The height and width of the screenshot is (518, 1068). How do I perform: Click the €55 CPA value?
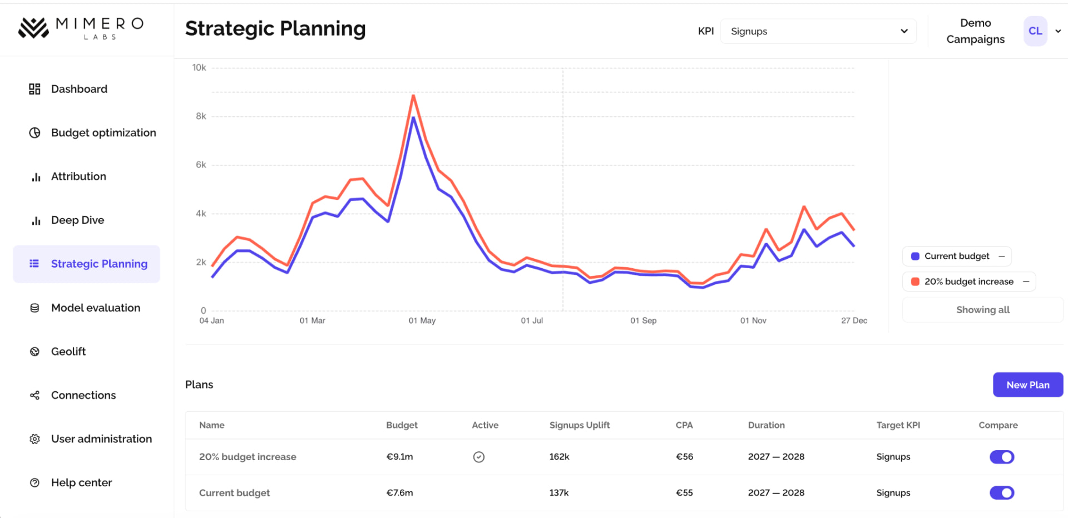(684, 493)
